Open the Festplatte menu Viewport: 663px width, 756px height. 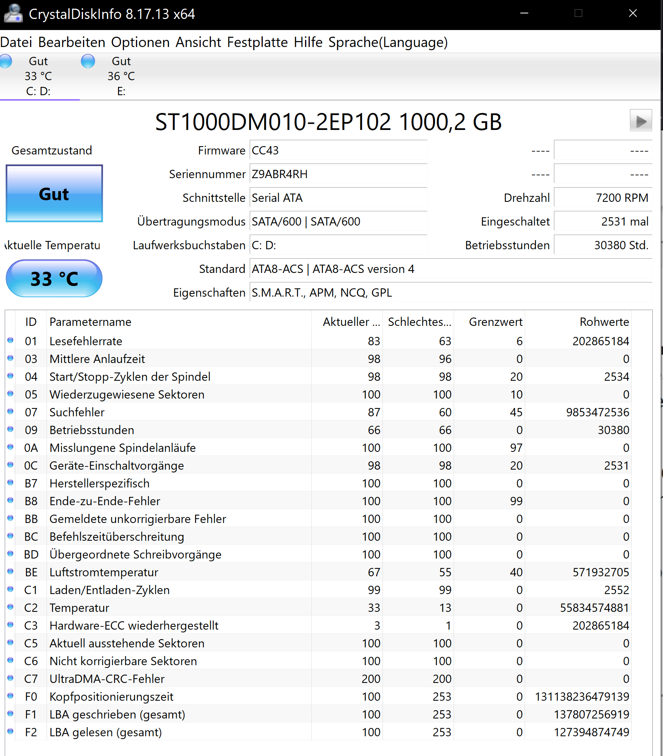coord(257,42)
